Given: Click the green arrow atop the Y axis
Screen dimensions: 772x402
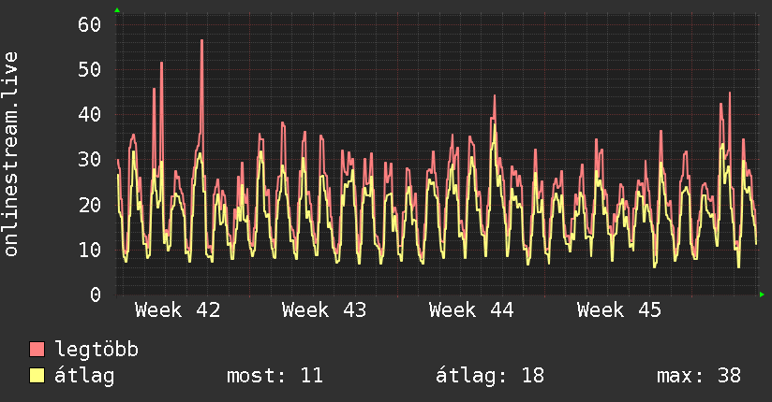Looking at the screenshot, I should pyautogui.click(x=117, y=10).
